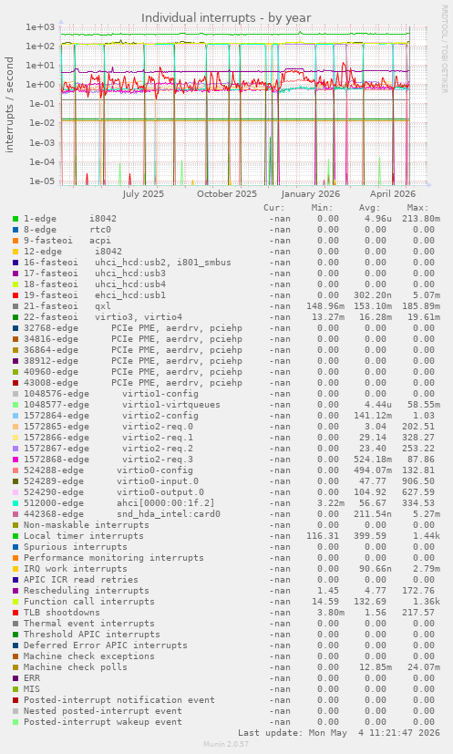Click the 16-fasteoi uhci_hcd:usb2, i801_smbus label
Image resolution: width=453 pixels, height=754 pixels.
click(x=128, y=263)
